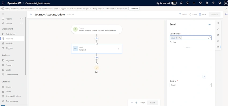Viewport: 228px width, 106px height.
Task: Open global search magnifier icon in top bar
Action: click(181, 3)
